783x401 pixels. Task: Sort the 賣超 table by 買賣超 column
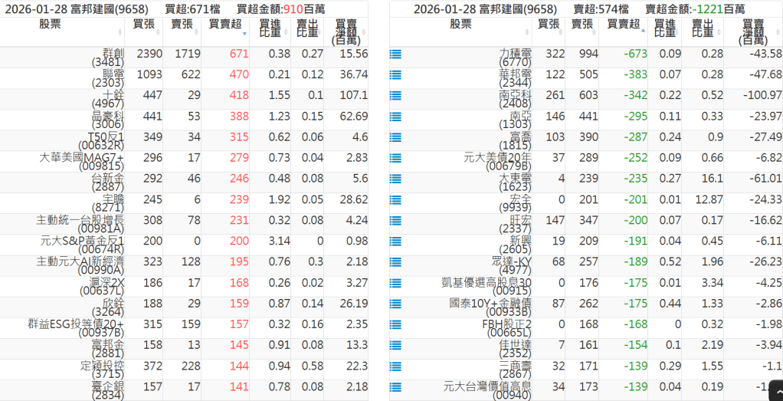621,25
